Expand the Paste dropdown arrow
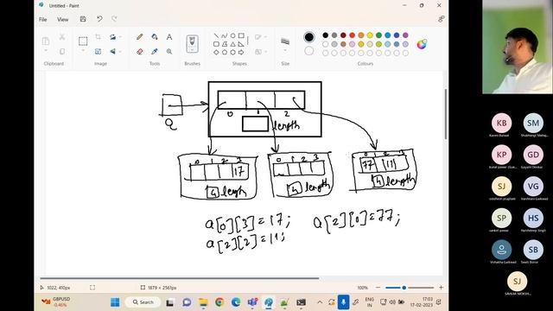Viewport: 553px width, 311px height. point(46,51)
